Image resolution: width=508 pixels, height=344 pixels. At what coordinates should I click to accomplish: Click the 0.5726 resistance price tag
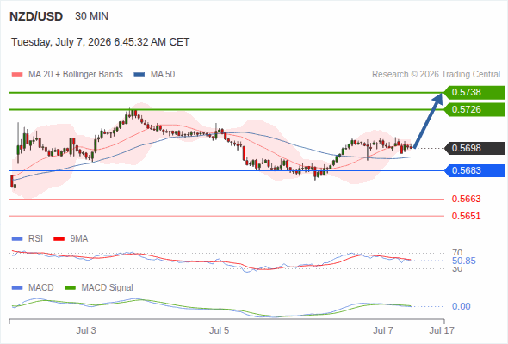[474, 110]
